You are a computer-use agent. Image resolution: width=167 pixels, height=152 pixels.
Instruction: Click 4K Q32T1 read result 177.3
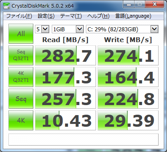click(x=65, y=77)
